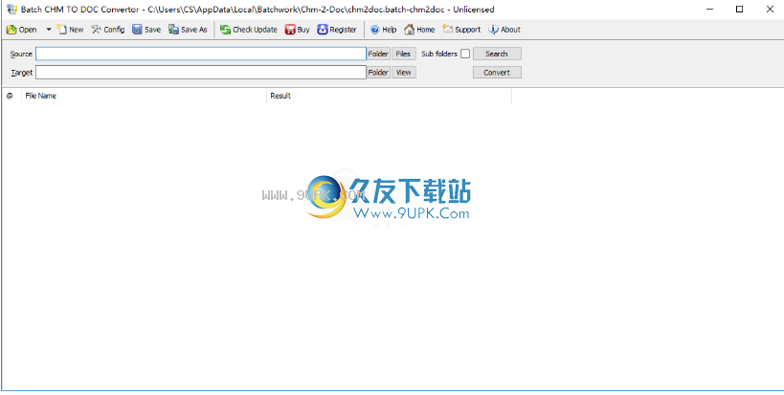Create a new project with New

70,30
